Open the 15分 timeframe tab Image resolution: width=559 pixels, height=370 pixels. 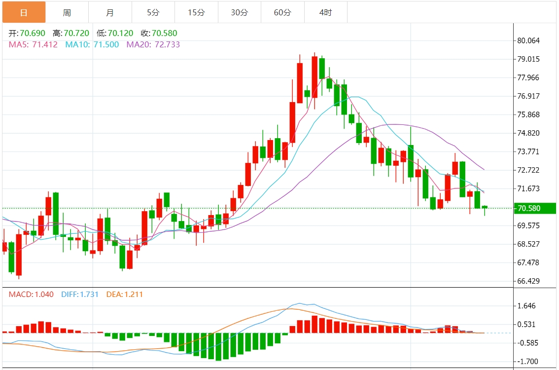click(196, 12)
